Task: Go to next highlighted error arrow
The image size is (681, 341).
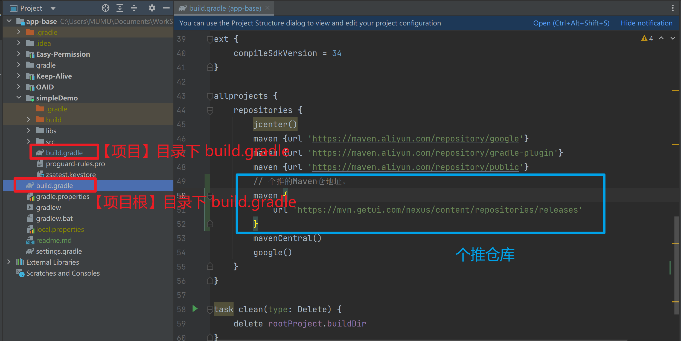Action: [x=673, y=38]
